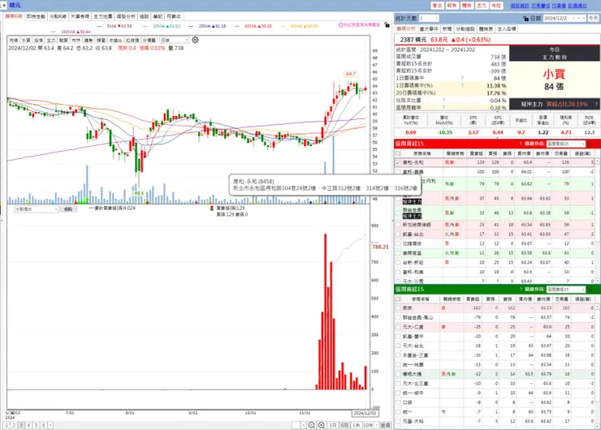Click the 投信 indicator button above chart
The height and width of the screenshot is (430, 601).
(38, 41)
